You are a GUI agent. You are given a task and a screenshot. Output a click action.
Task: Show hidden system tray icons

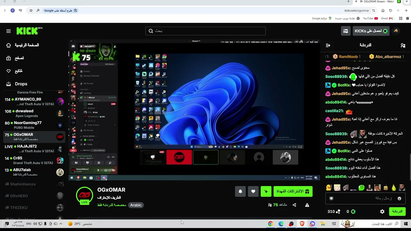61,224
